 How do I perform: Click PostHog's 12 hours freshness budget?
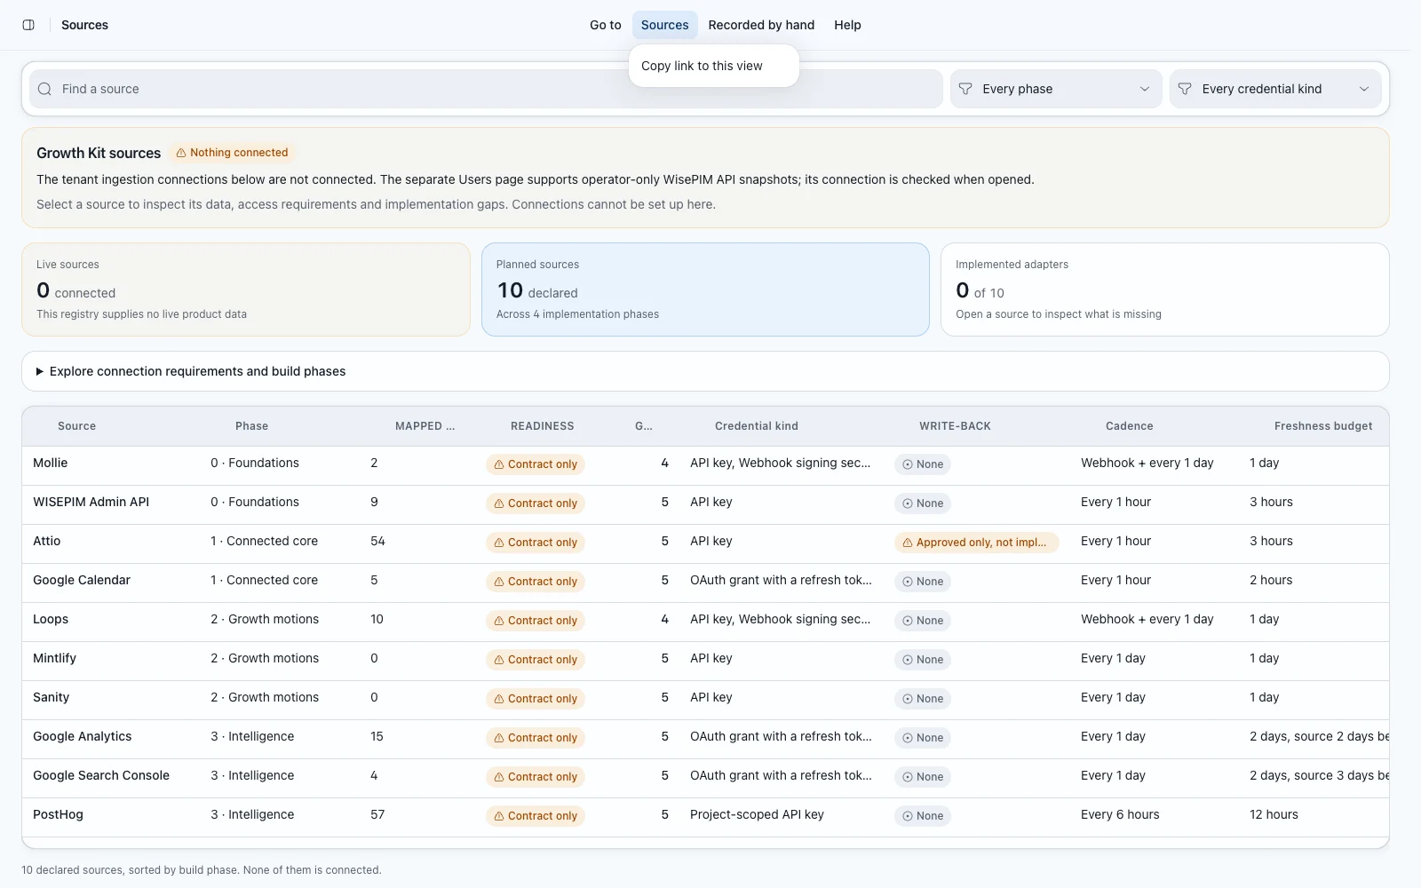pyautogui.click(x=1274, y=814)
